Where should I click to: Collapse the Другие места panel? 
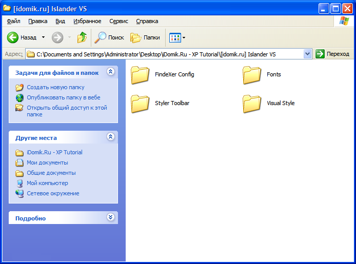point(111,137)
